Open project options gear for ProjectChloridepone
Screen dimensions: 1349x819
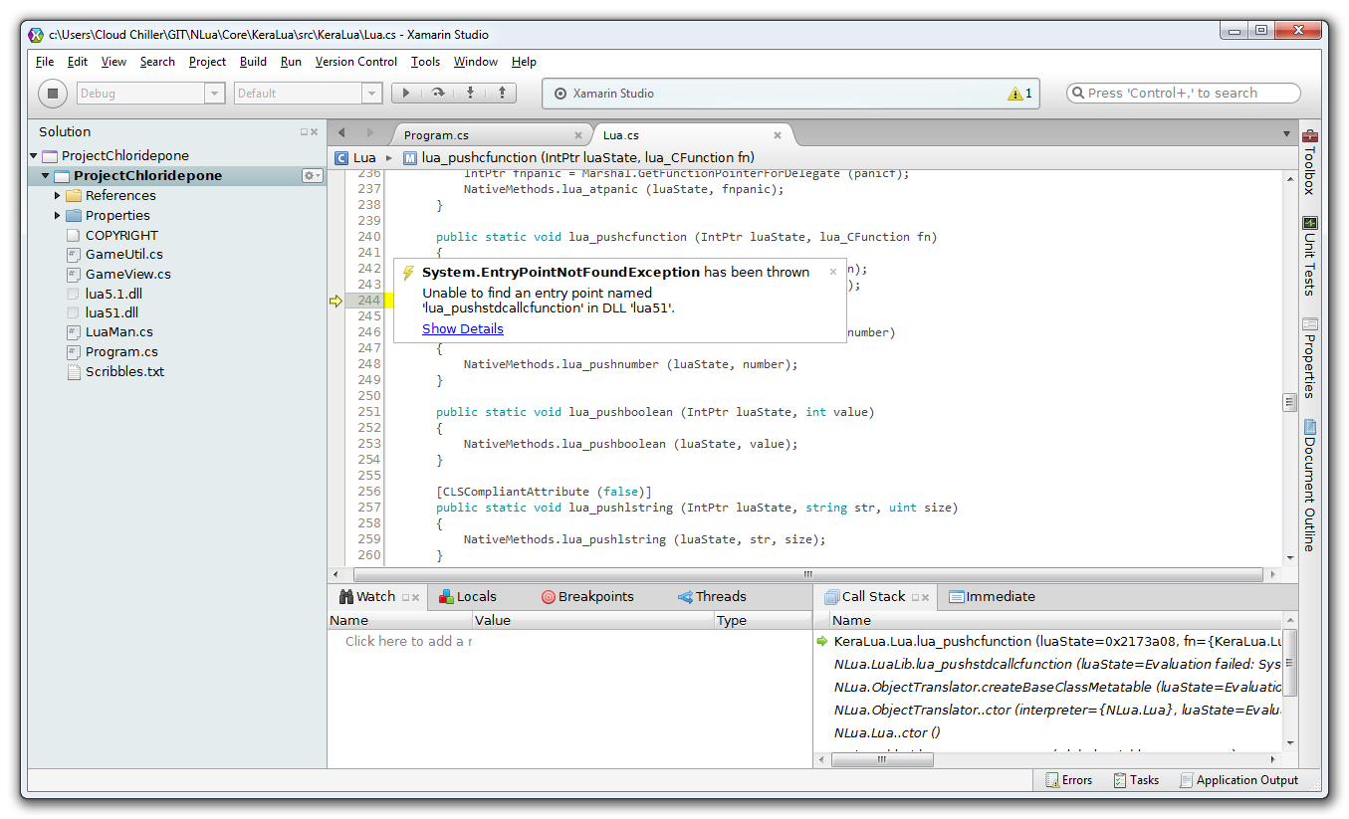point(313,176)
